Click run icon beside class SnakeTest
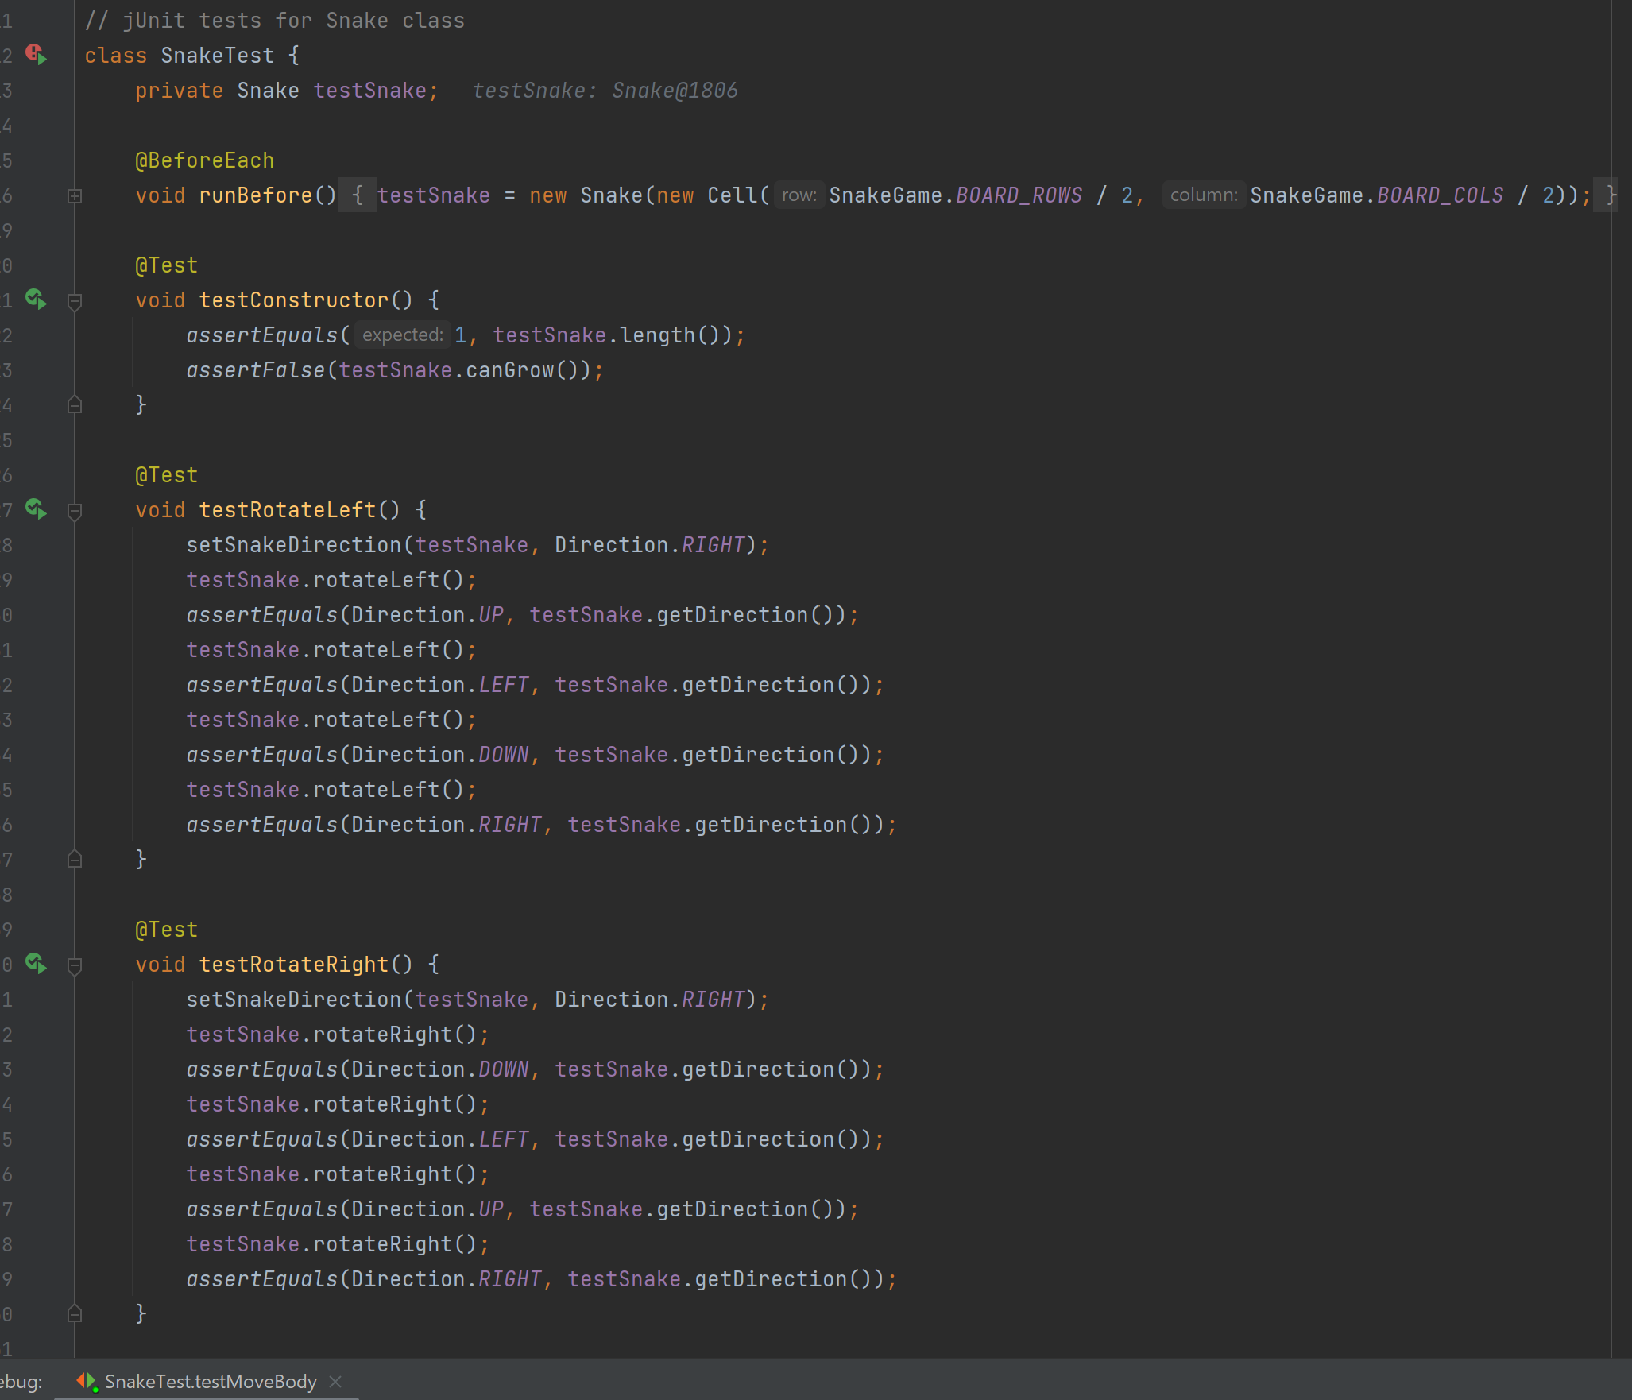The width and height of the screenshot is (1632, 1400). coord(36,55)
